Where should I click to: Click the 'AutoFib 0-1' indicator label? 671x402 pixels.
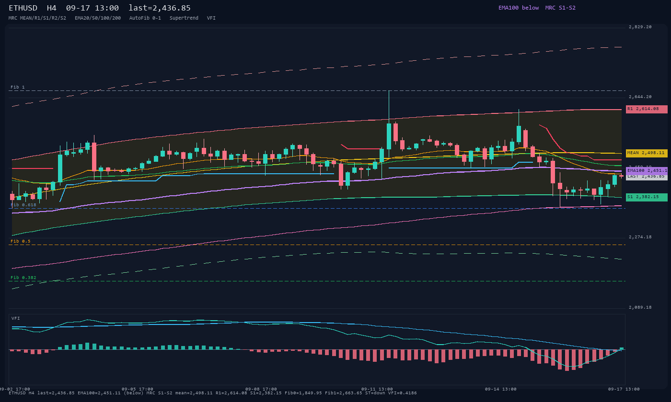(x=145, y=18)
